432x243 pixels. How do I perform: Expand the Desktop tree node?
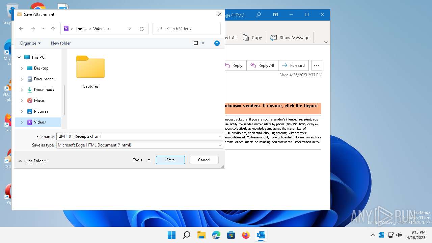point(22,68)
